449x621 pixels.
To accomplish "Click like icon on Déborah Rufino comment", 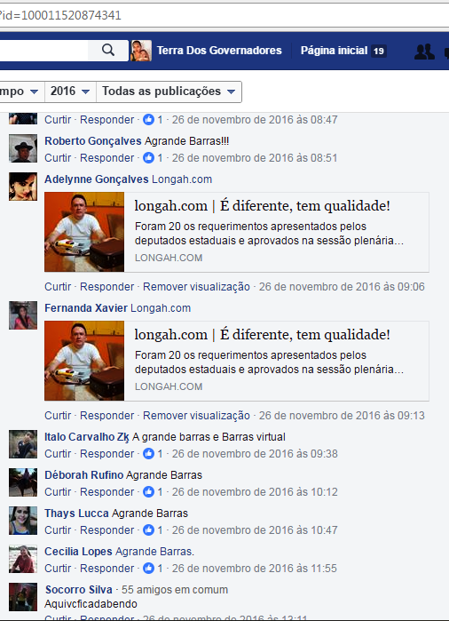I will point(148,491).
